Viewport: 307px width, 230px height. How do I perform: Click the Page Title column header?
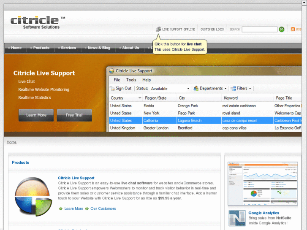tap(288, 98)
